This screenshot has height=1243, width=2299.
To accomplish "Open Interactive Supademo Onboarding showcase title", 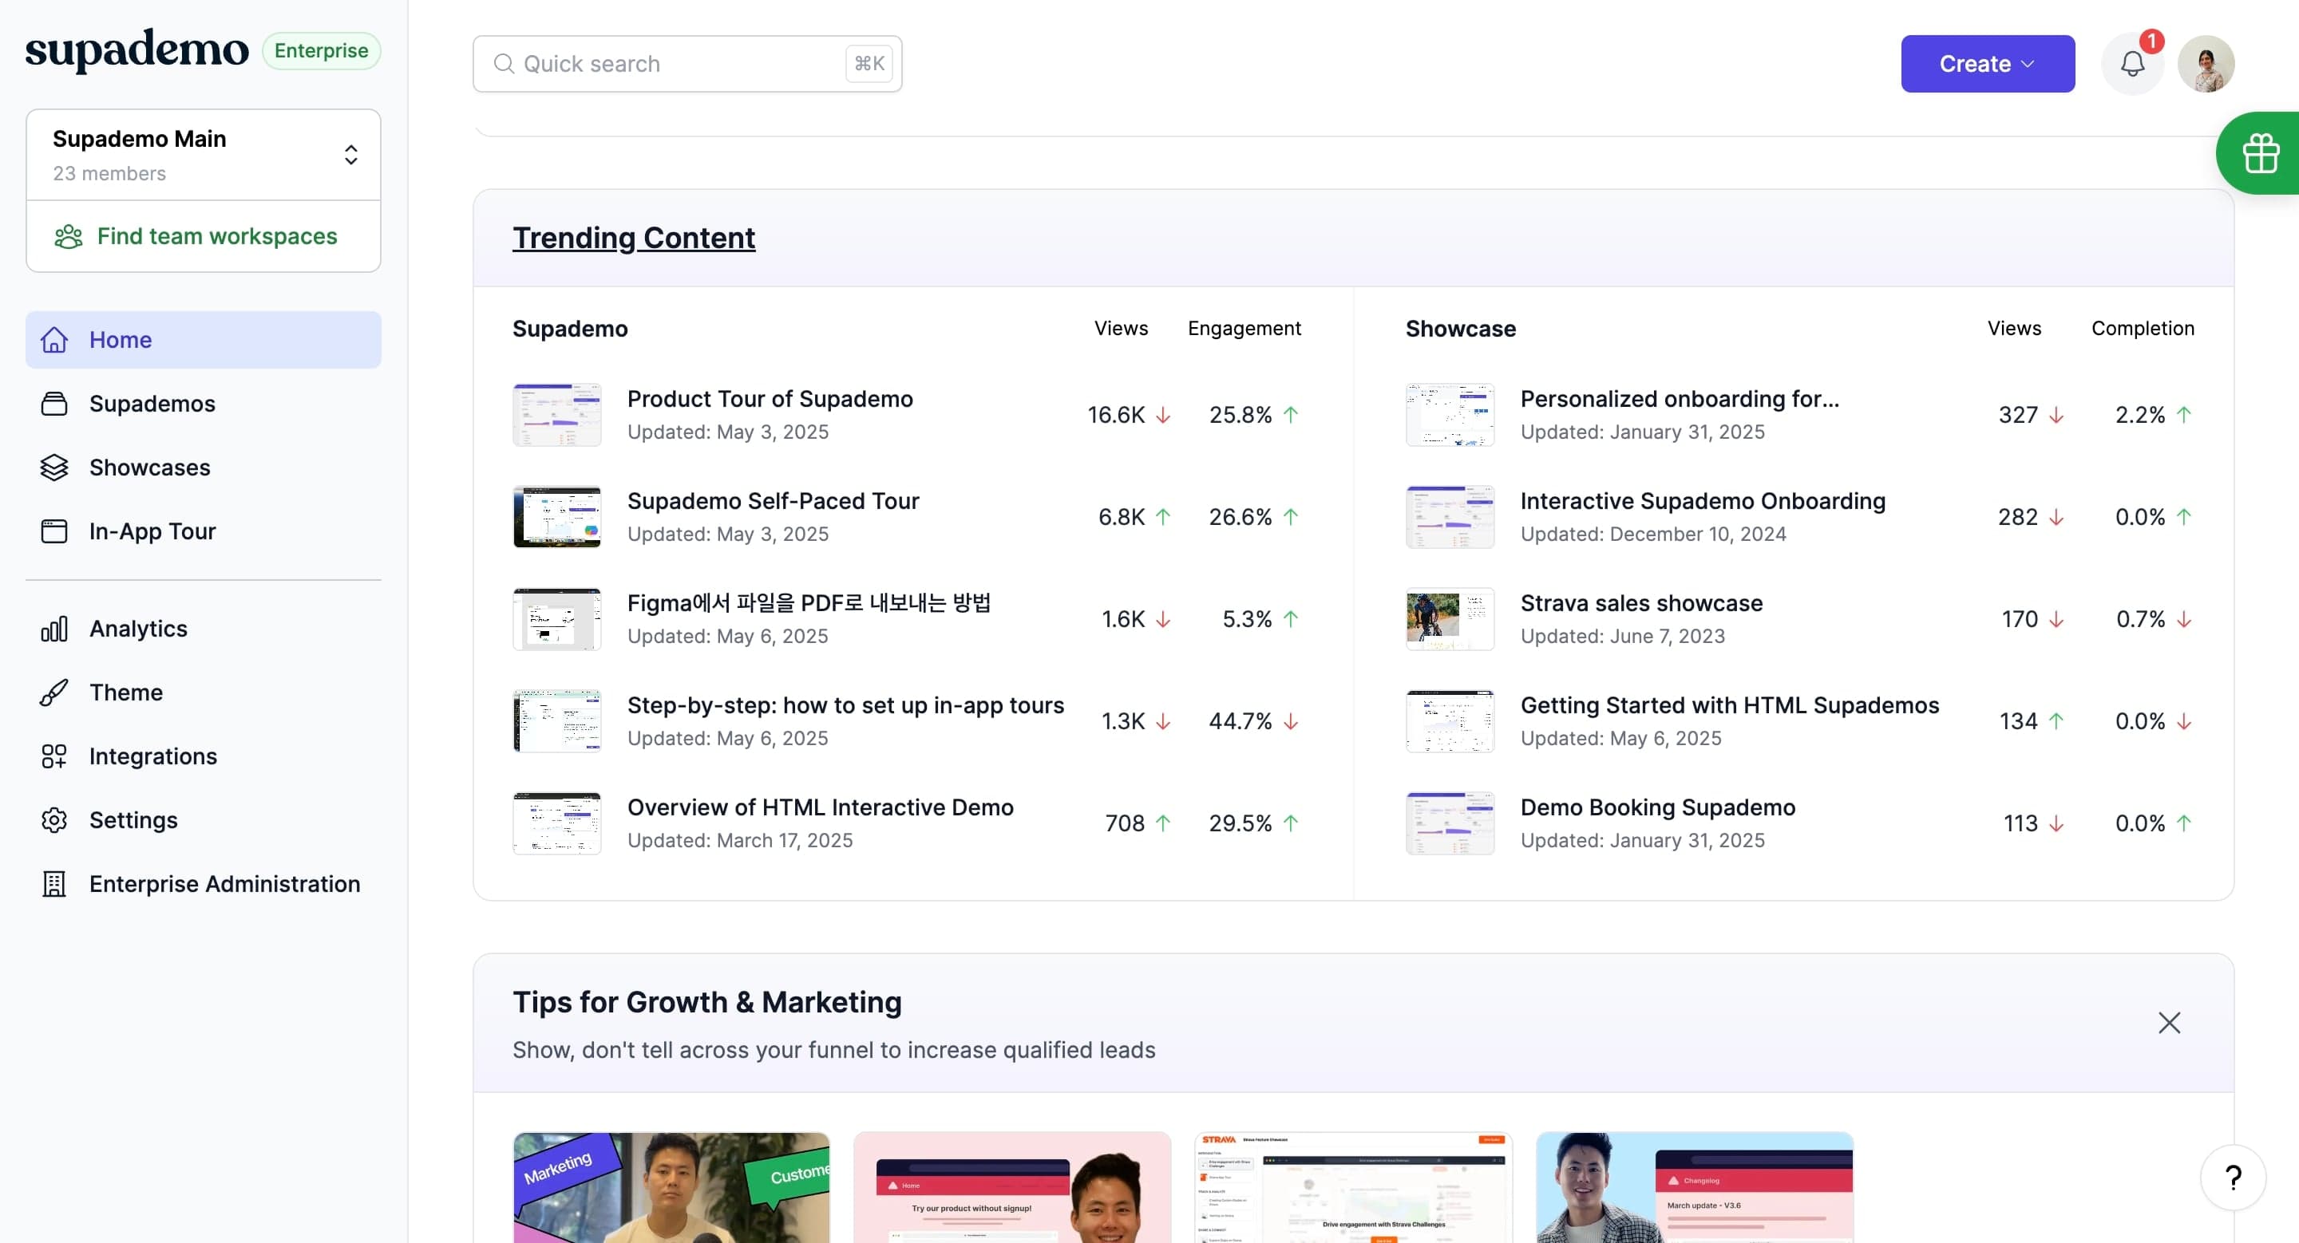I will click(1703, 501).
